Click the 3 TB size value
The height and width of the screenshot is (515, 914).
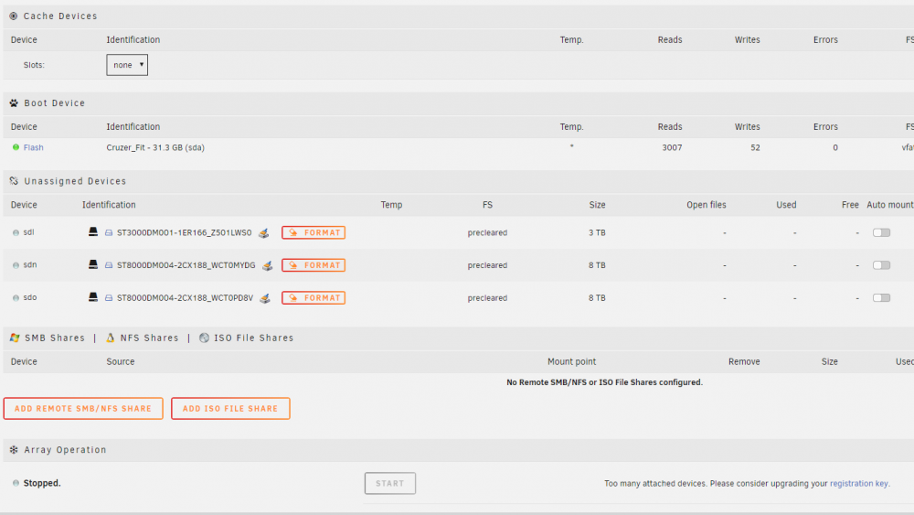pos(597,232)
